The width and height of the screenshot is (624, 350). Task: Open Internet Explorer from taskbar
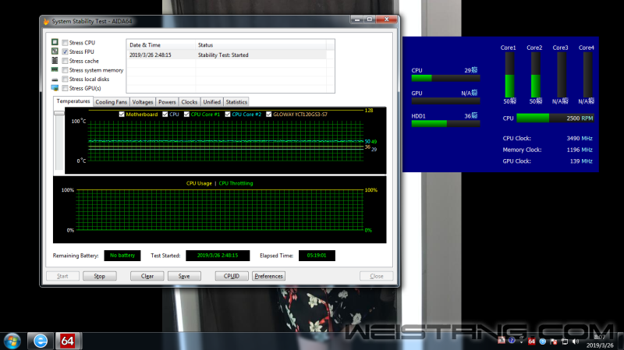[41, 341]
